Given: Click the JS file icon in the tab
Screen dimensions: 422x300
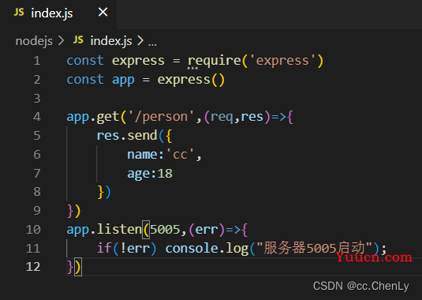Looking at the screenshot, I should (x=19, y=12).
